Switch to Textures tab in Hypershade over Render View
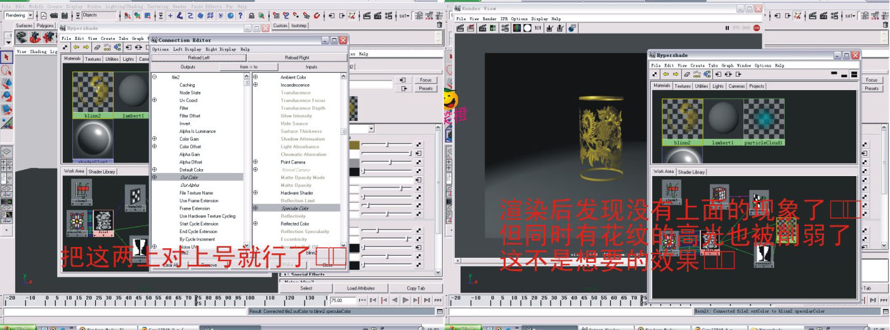The height and width of the screenshot is (330, 890). tap(683, 86)
